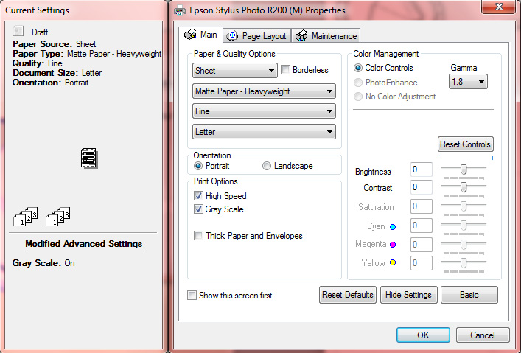The width and height of the screenshot is (521, 353).
Task: Click the yellow color dot
Action: coord(393,262)
